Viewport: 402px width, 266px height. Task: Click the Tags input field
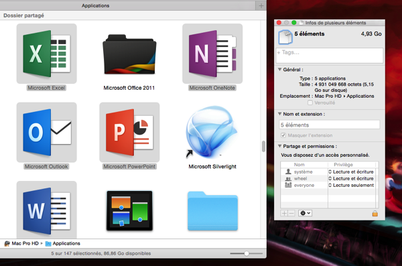(x=330, y=56)
